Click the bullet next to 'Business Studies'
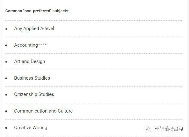The width and height of the screenshot is (189, 137). (x=6, y=78)
